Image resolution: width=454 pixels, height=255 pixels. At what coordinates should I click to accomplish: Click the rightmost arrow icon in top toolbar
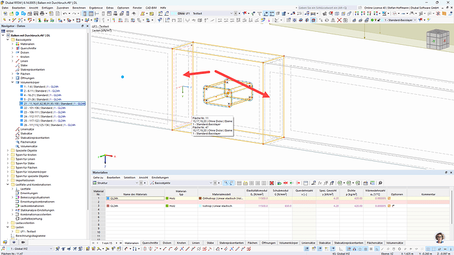451,14
